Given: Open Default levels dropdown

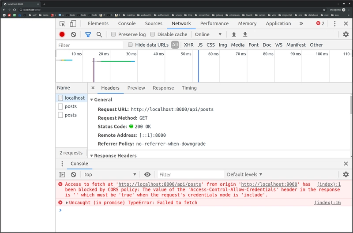Looking at the screenshot, I should (244, 174).
